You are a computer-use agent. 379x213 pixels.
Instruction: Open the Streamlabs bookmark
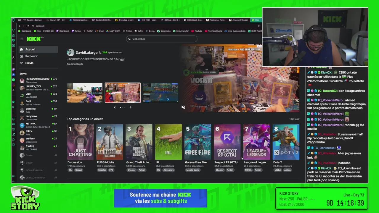(164, 31)
